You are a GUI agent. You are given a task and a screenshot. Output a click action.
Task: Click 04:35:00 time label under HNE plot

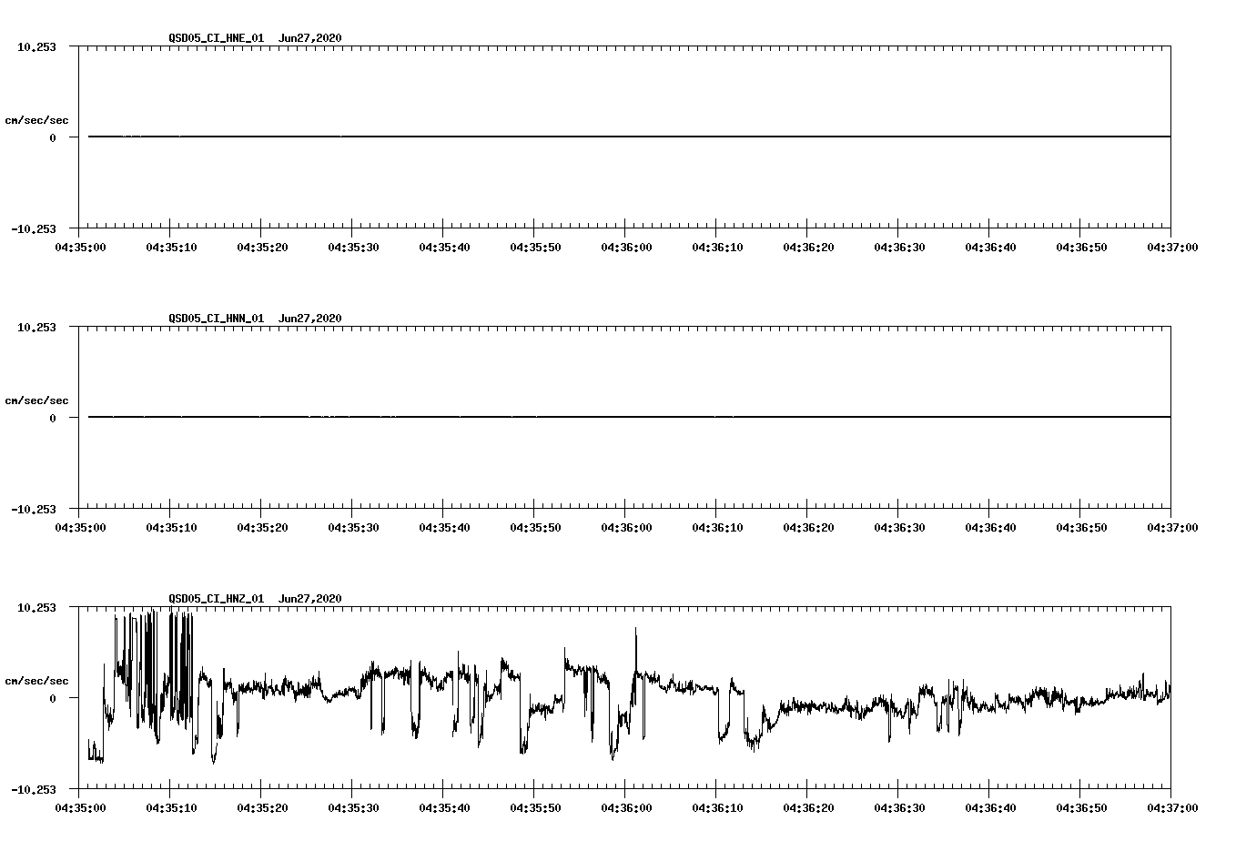[80, 247]
